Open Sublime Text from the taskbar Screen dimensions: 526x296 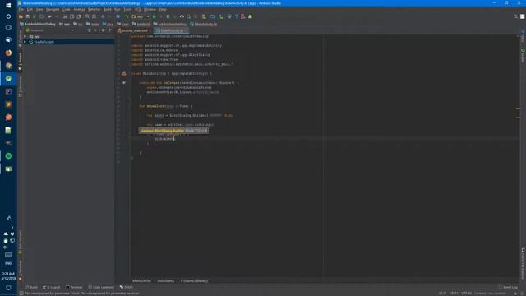(x=8, y=104)
